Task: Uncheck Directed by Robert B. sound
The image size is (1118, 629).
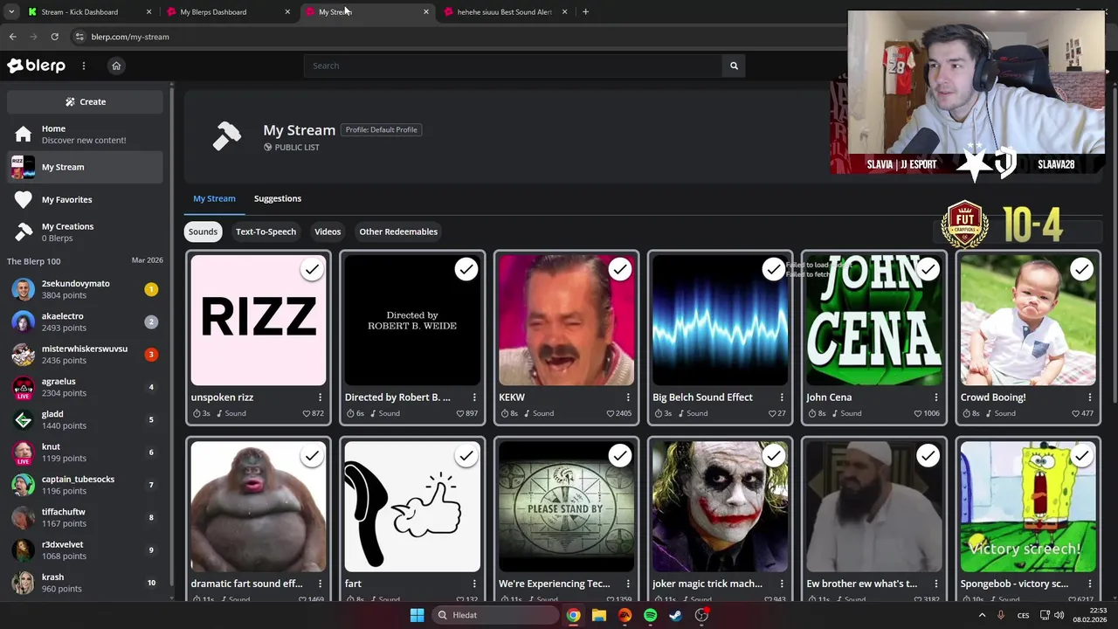Action: [x=466, y=269]
